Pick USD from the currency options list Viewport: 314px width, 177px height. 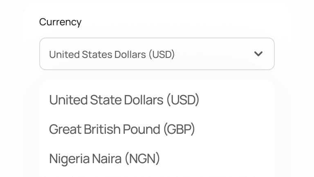click(x=124, y=100)
